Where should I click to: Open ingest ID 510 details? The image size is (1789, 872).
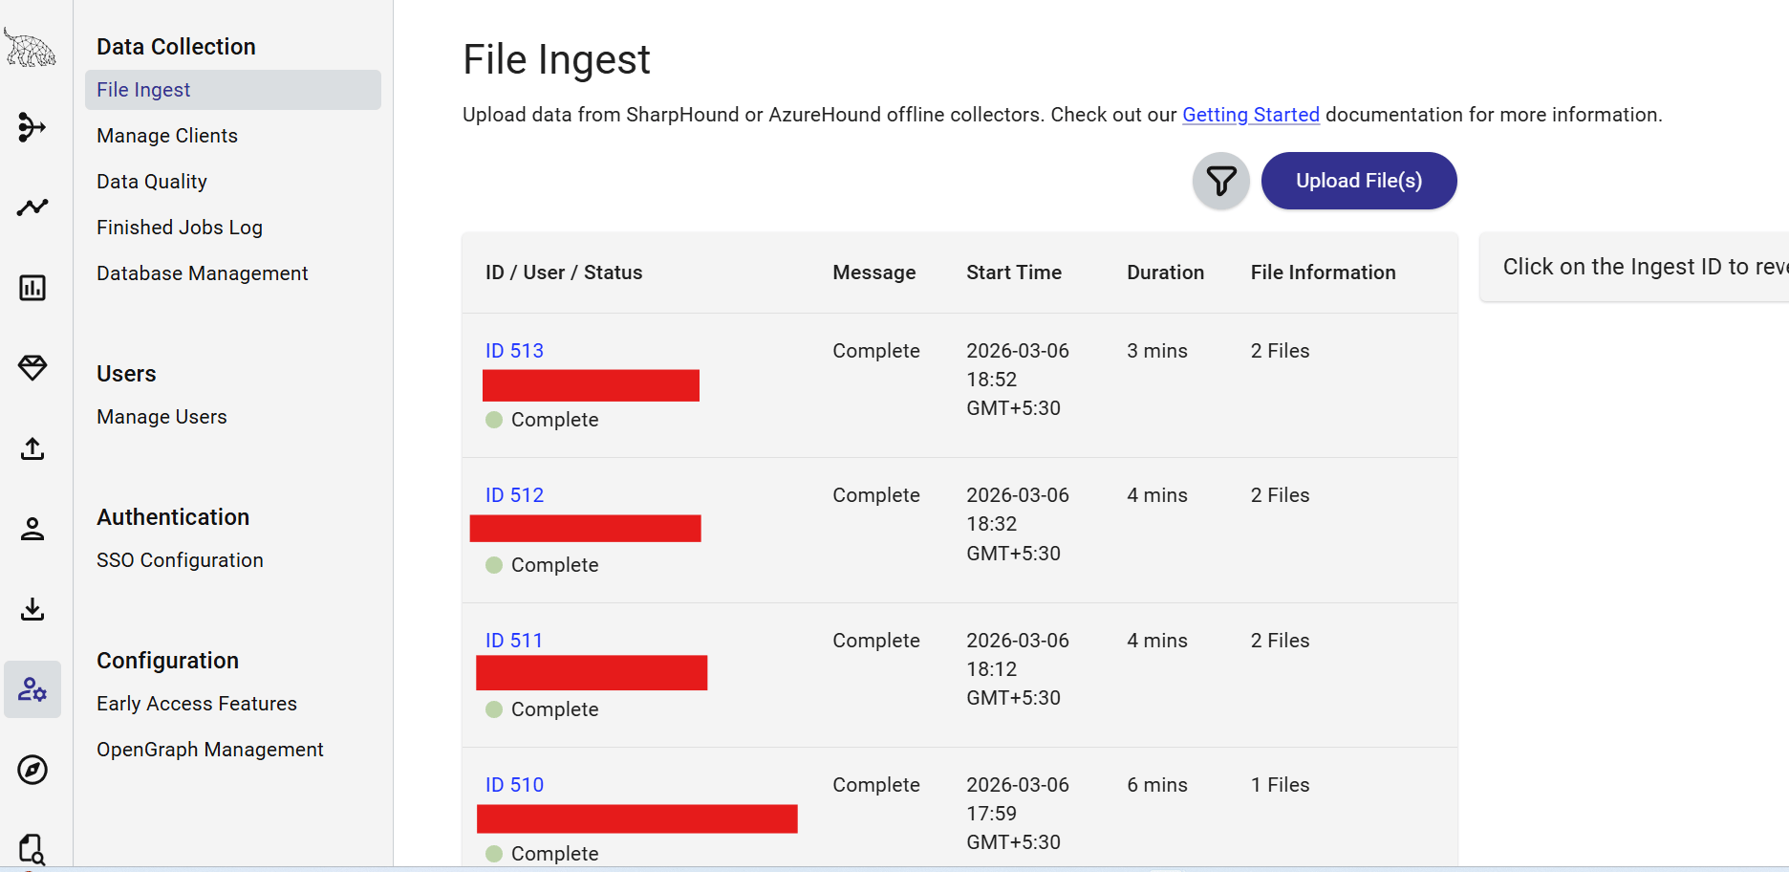(x=514, y=785)
